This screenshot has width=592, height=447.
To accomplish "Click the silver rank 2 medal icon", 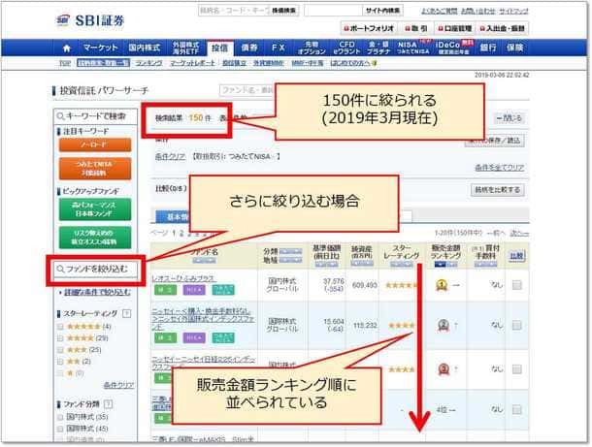I will [444, 325].
